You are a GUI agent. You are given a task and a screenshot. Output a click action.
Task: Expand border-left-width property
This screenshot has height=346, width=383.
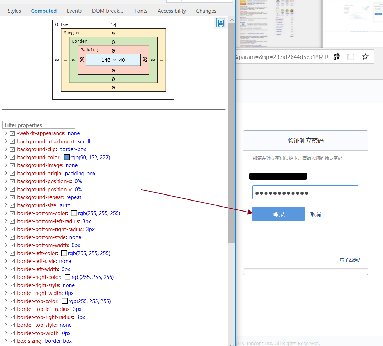[x=6, y=269]
